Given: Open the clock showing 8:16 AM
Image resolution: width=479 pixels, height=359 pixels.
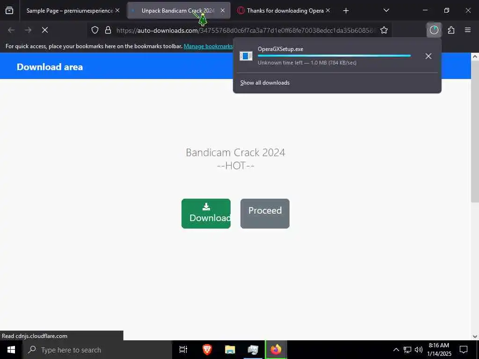Looking at the screenshot, I should pyautogui.click(x=439, y=350).
